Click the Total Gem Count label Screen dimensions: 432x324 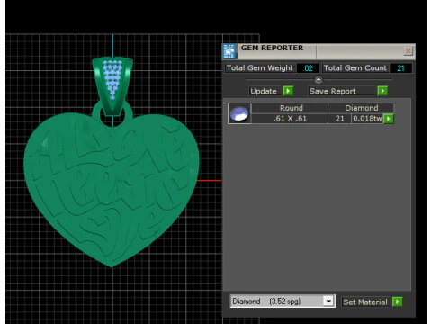tap(355, 68)
